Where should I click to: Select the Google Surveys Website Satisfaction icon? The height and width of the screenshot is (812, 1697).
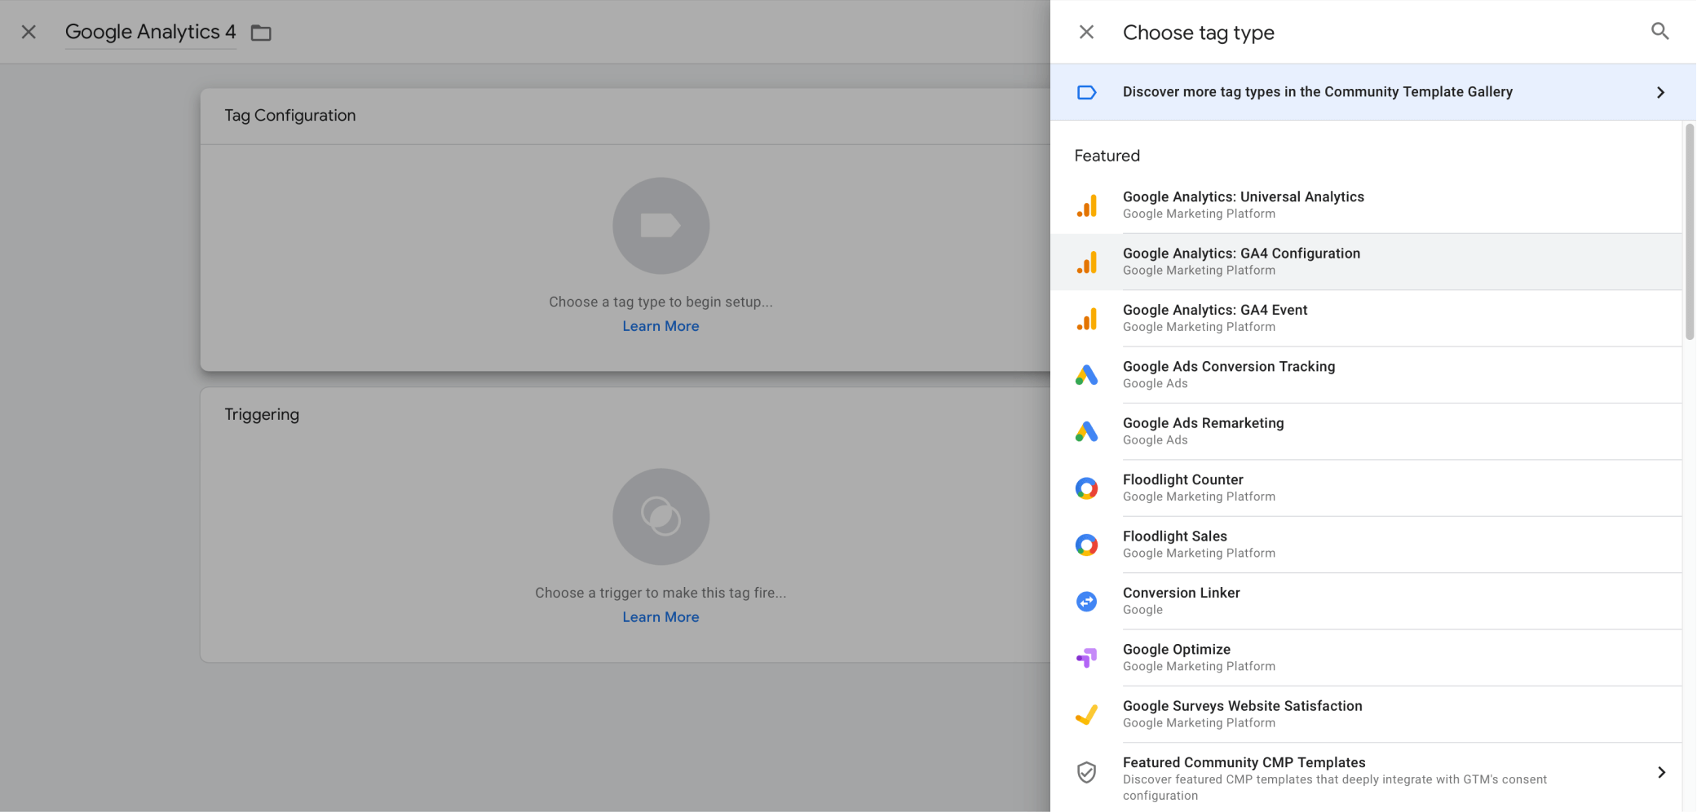(x=1087, y=714)
